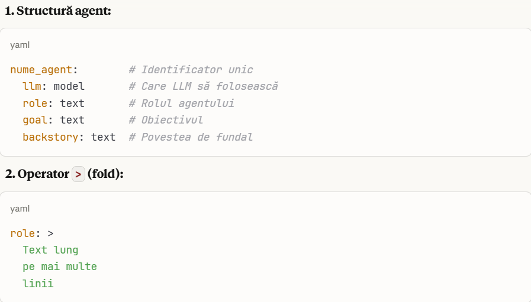Click the "# Care LLM să folosească" comment
Viewport: 531px width, 302px height.
pyautogui.click(x=203, y=86)
